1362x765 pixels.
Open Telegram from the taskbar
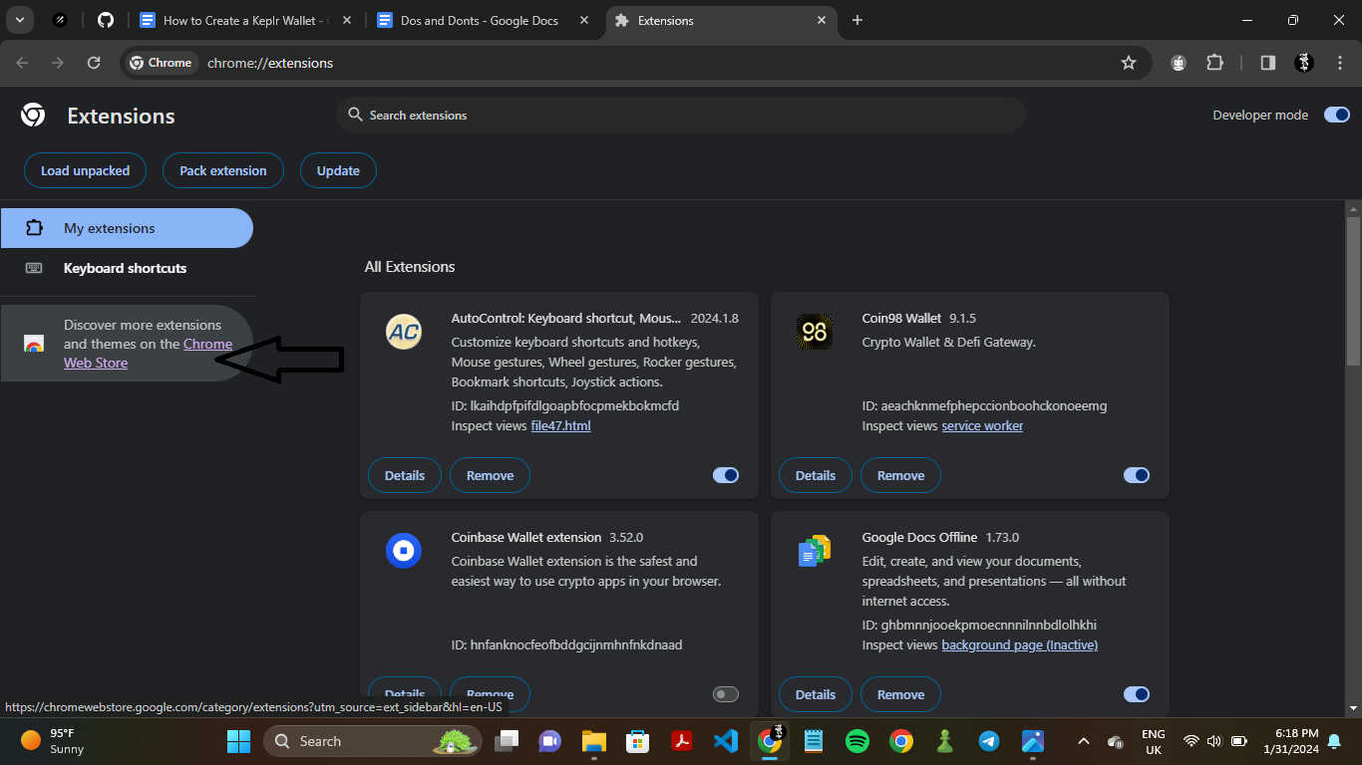(x=989, y=741)
